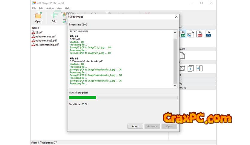Select no_commenting.pdf in the file list
This screenshot has width=250, height=145.
click(47, 45)
